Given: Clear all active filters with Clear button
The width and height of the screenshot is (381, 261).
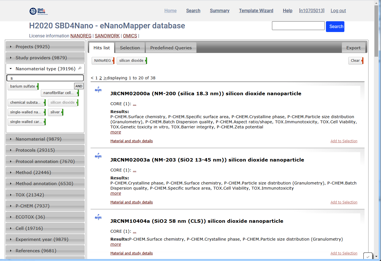Looking at the screenshot, I should (355, 61).
